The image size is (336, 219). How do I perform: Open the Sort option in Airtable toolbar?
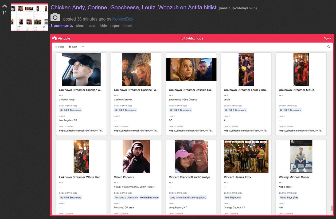pos(73,47)
